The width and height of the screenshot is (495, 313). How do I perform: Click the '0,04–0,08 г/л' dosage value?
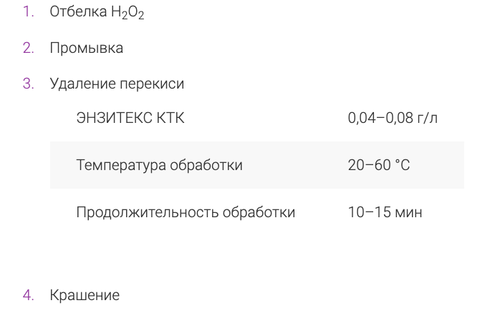pos(393,118)
